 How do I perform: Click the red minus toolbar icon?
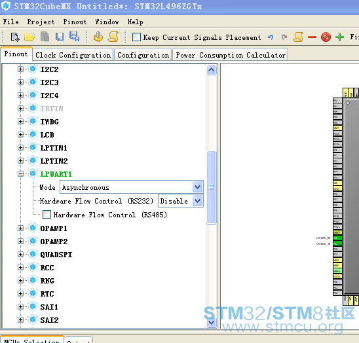pyautogui.click(x=312, y=37)
